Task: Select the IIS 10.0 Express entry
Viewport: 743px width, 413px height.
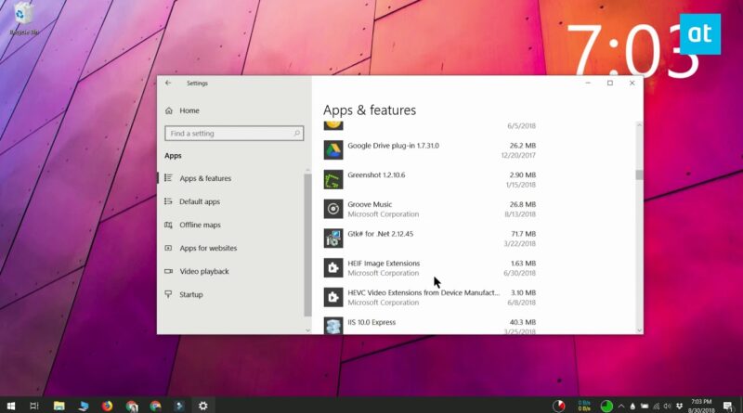Action: tap(430, 326)
